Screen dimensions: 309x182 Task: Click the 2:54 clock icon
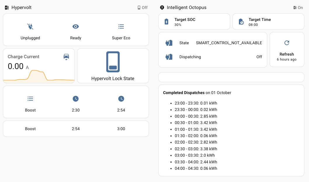121,99
